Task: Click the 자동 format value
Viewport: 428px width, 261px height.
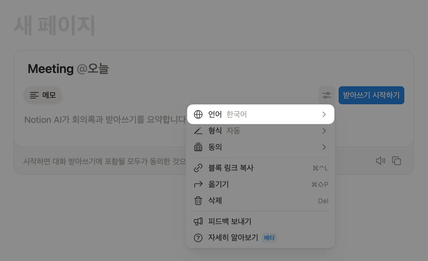Action: click(x=233, y=131)
